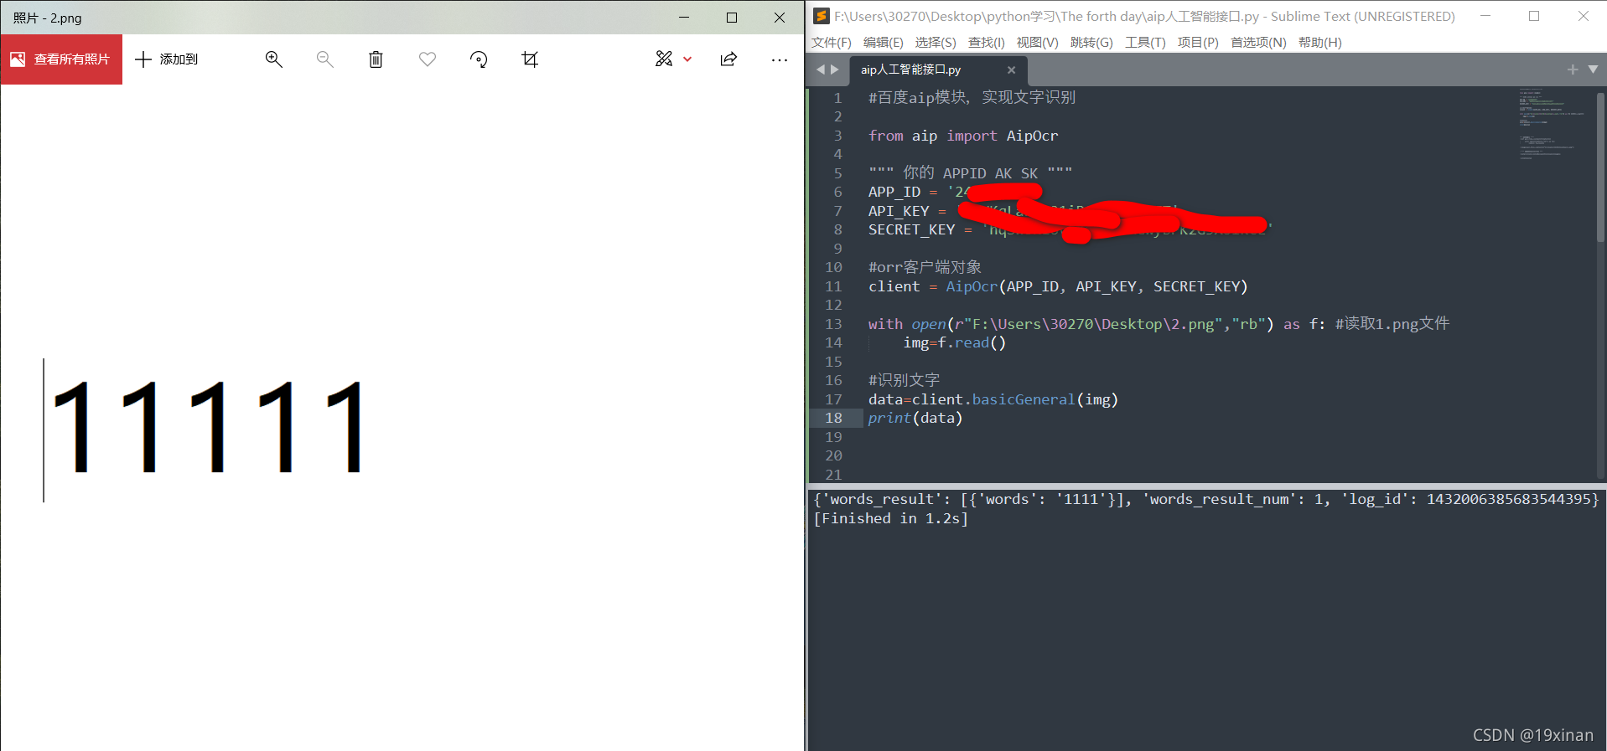1607x751 pixels.
Task: Click 查看所有照片 button
Action: coord(61,59)
